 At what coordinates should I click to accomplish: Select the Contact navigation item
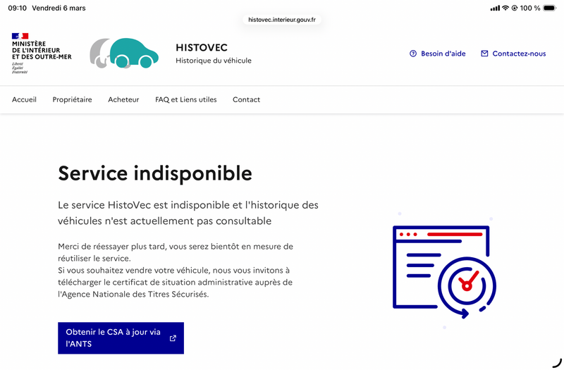tap(246, 99)
